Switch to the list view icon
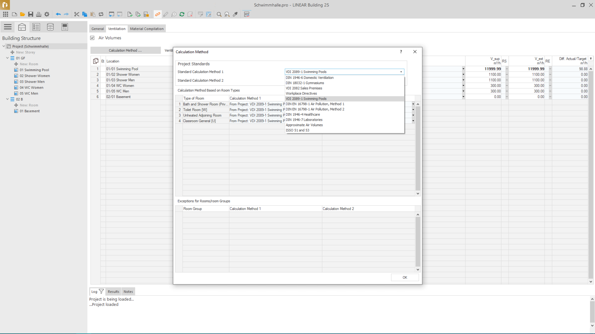This screenshot has height=334, width=595. (x=36, y=27)
